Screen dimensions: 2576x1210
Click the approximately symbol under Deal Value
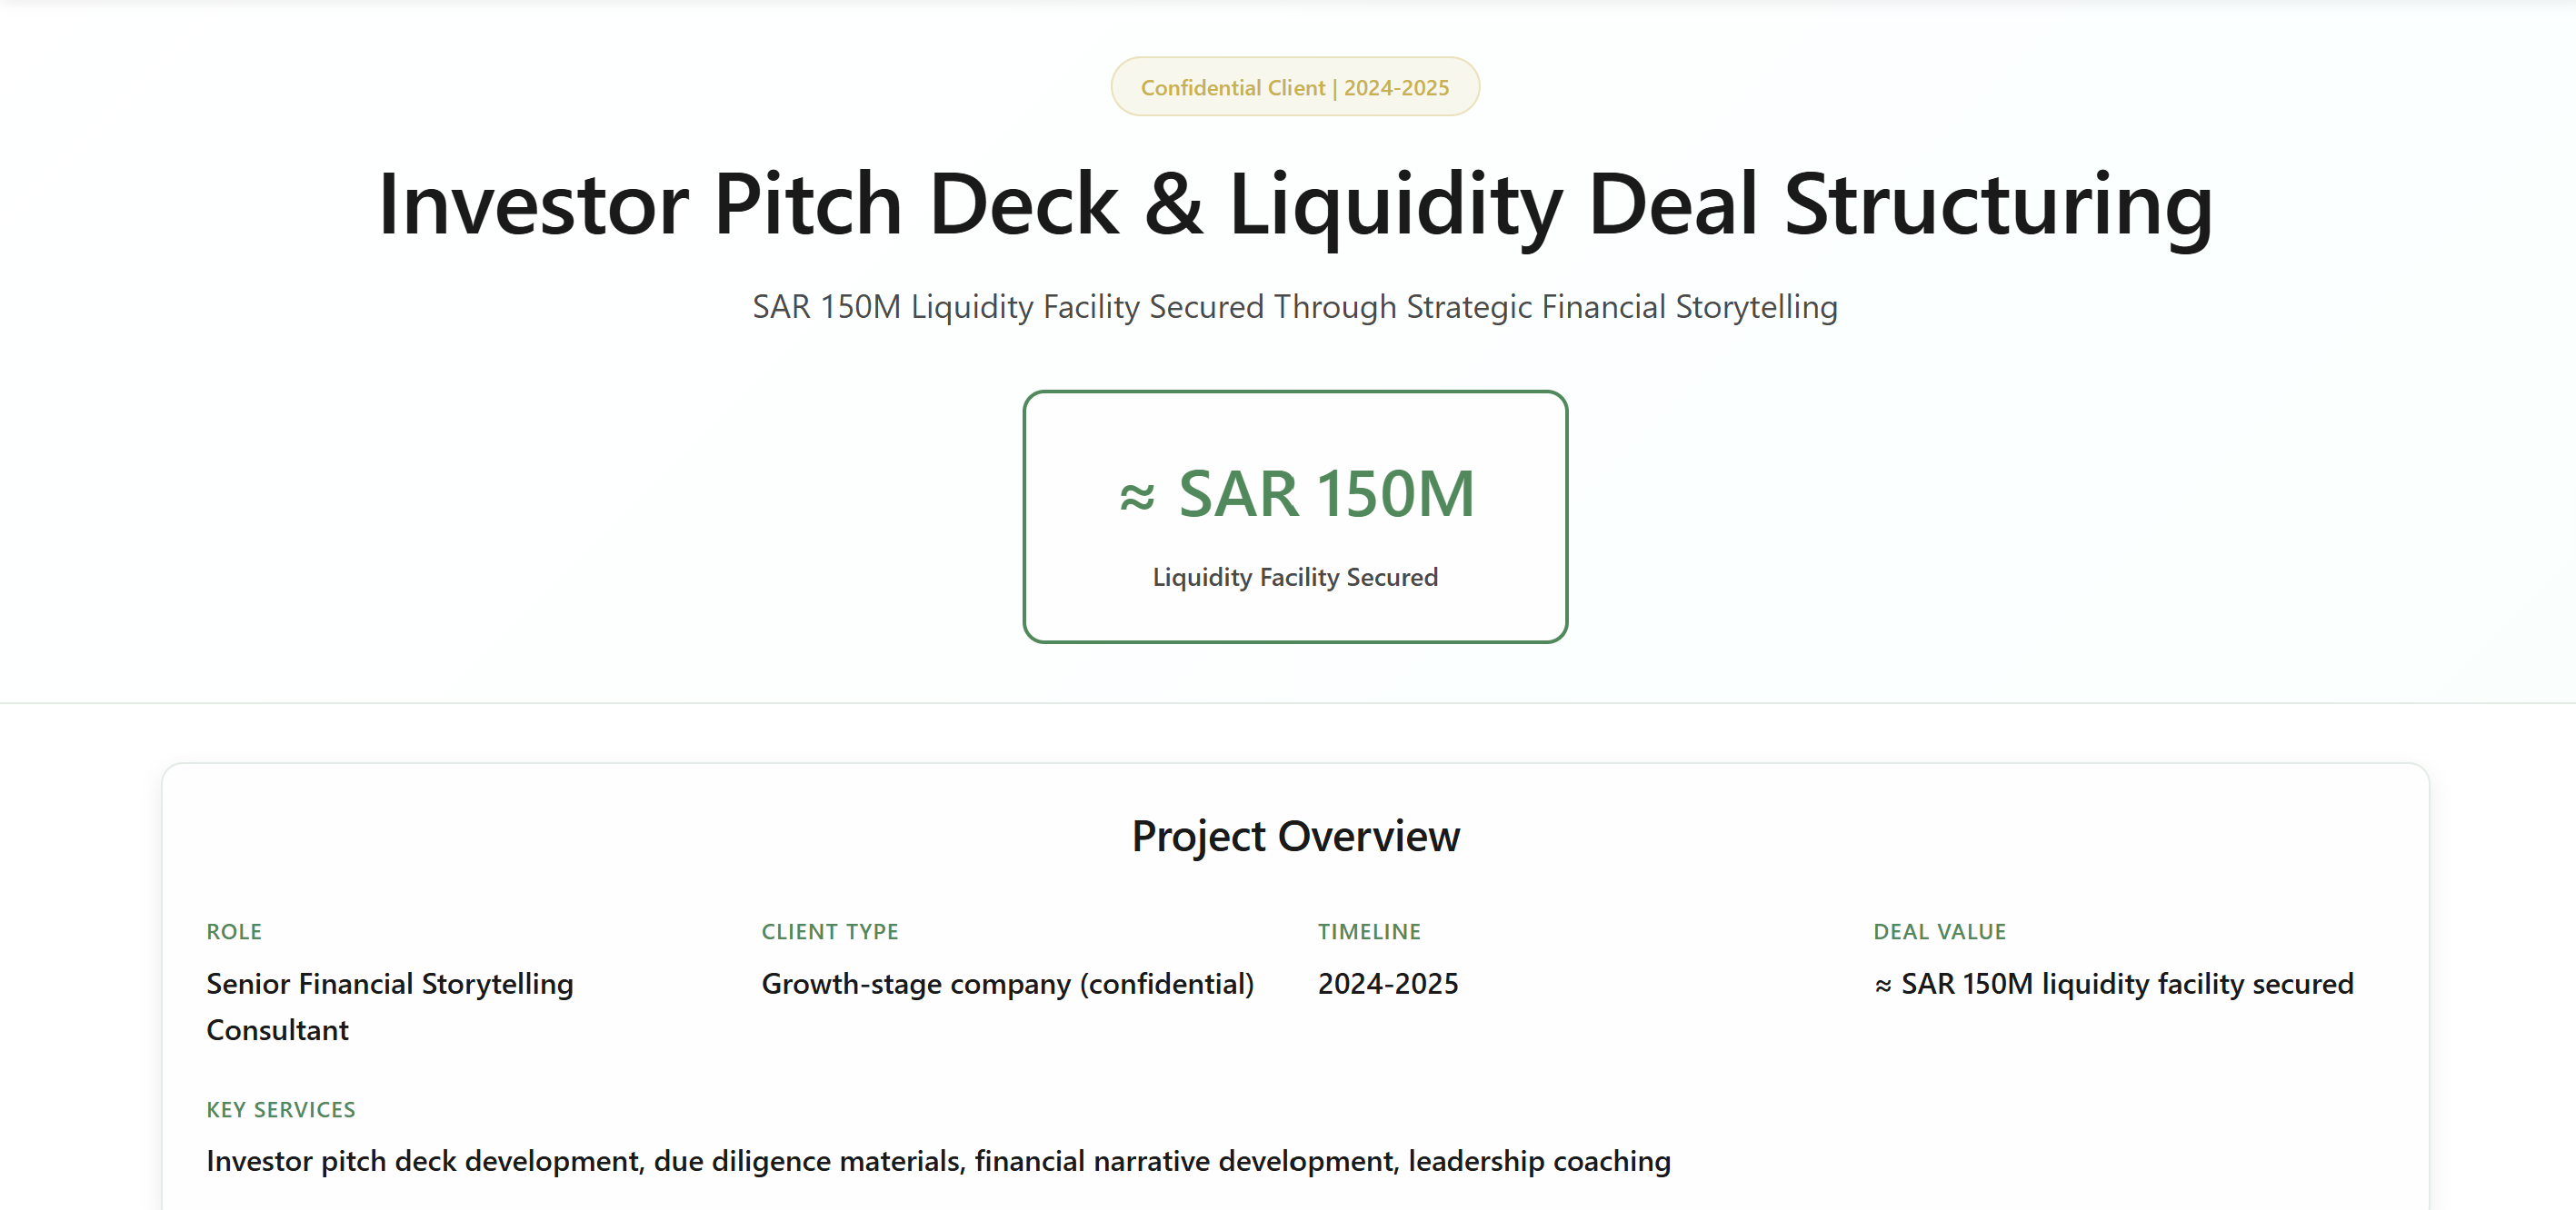tap(1882, 987)
